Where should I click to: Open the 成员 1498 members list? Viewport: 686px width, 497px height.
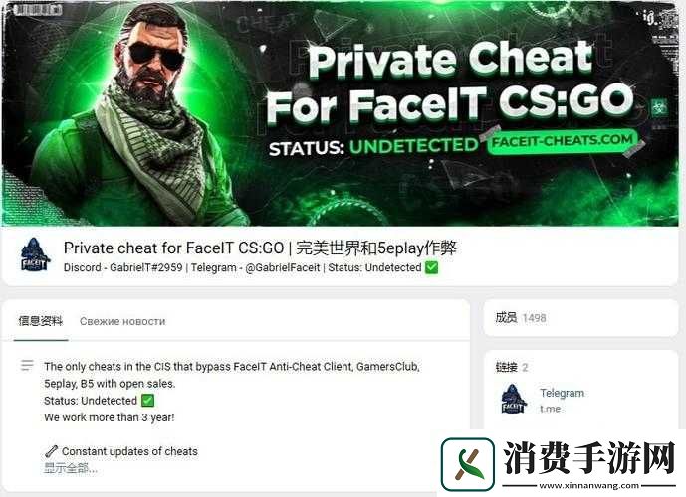point(521,318)
